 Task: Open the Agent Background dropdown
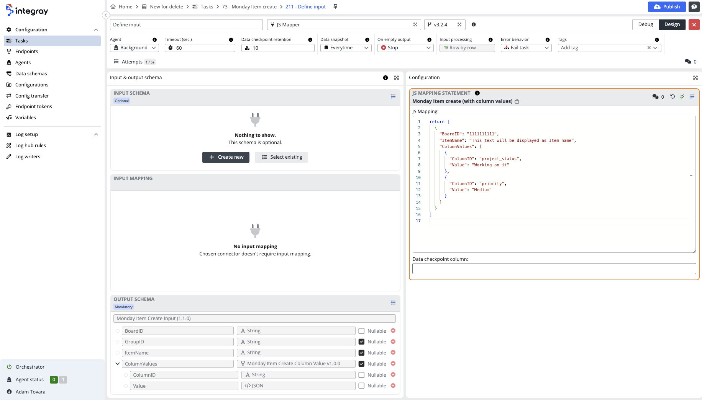click(134, 48)
